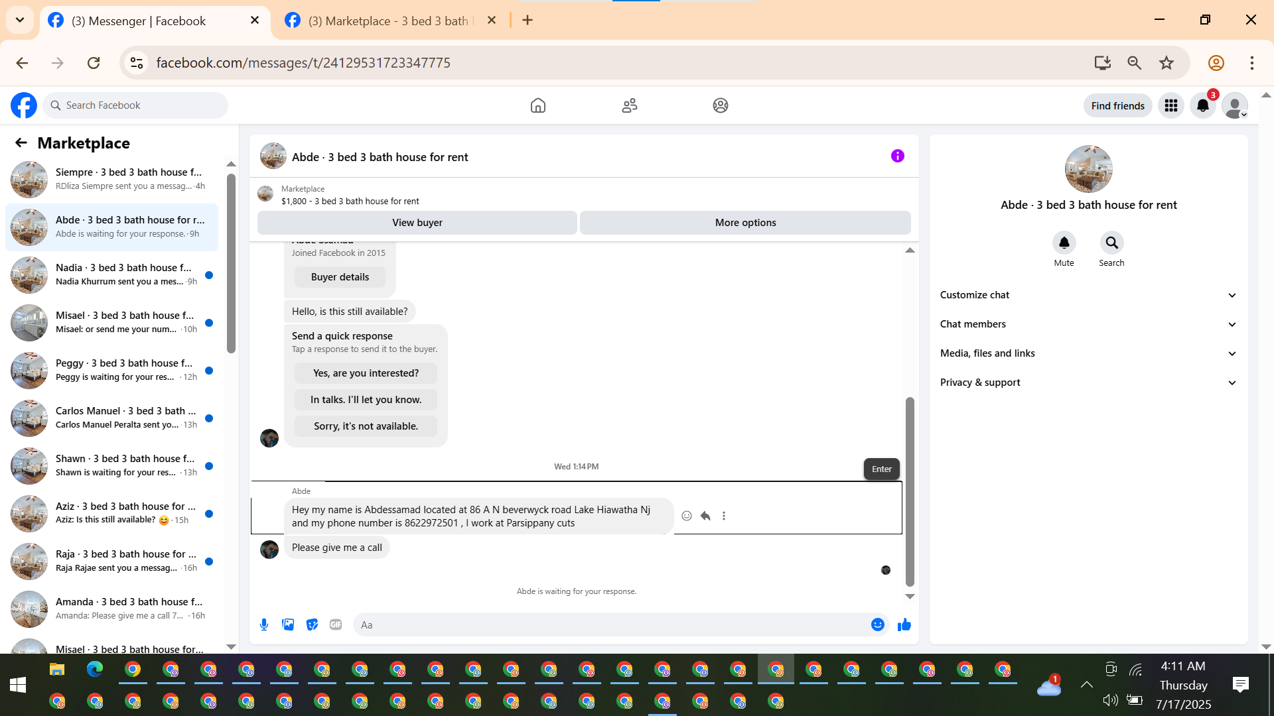Click the View buyer button
This screenshot has height=716, width=1274.
(417, 223)
